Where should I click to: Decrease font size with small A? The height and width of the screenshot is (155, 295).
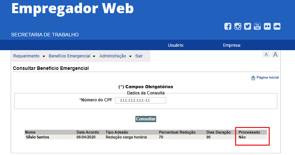pyautogui.click(x=266, y=55)
